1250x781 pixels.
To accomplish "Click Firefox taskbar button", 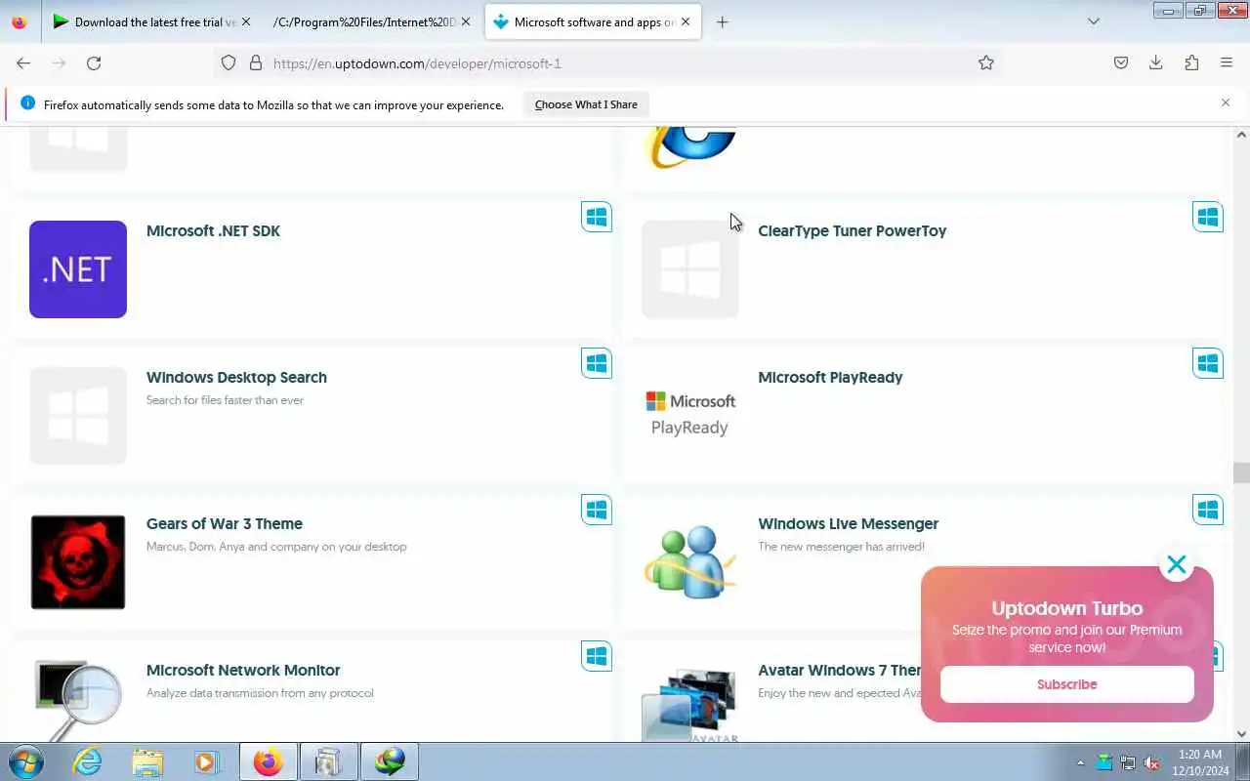I will [x=268, y=761].
